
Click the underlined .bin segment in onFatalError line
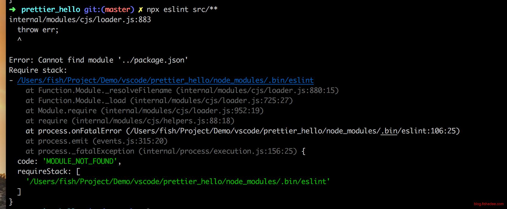tap(389, 131)
